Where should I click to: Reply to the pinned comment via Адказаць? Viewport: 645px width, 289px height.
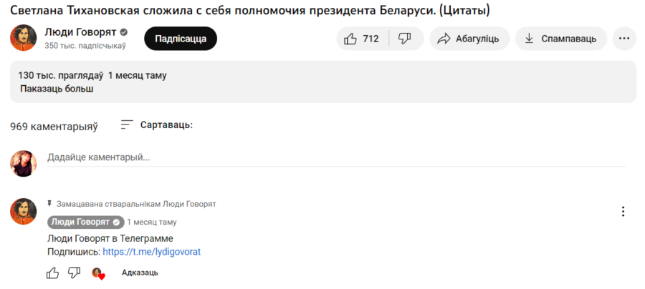click(x=140, y=273)
